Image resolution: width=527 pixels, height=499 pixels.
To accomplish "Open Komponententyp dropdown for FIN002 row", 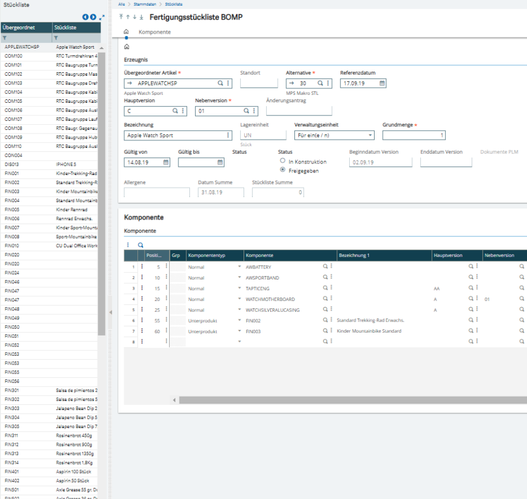I will click(240, 320).
